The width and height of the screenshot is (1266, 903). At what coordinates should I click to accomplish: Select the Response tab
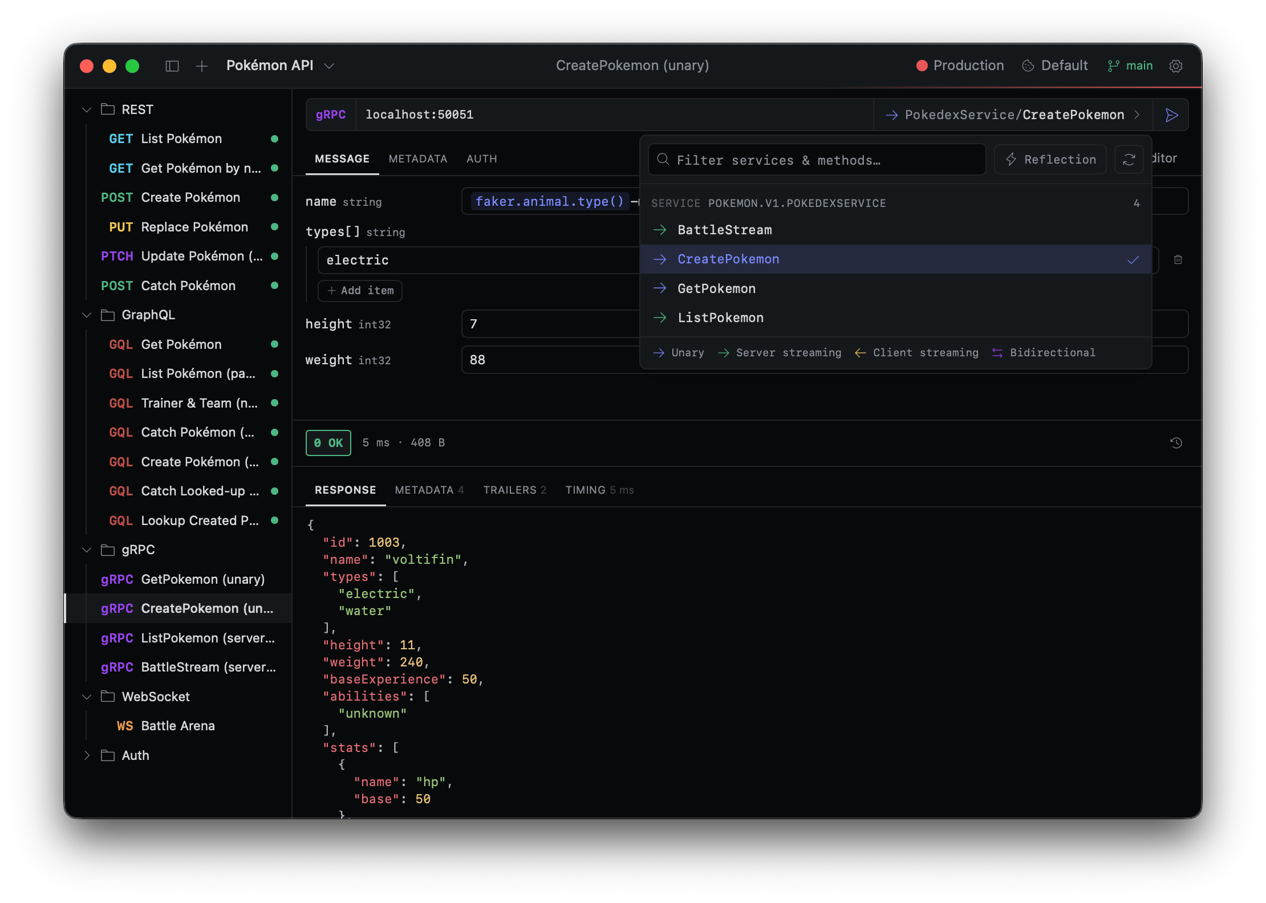click(x=346, y=490)
